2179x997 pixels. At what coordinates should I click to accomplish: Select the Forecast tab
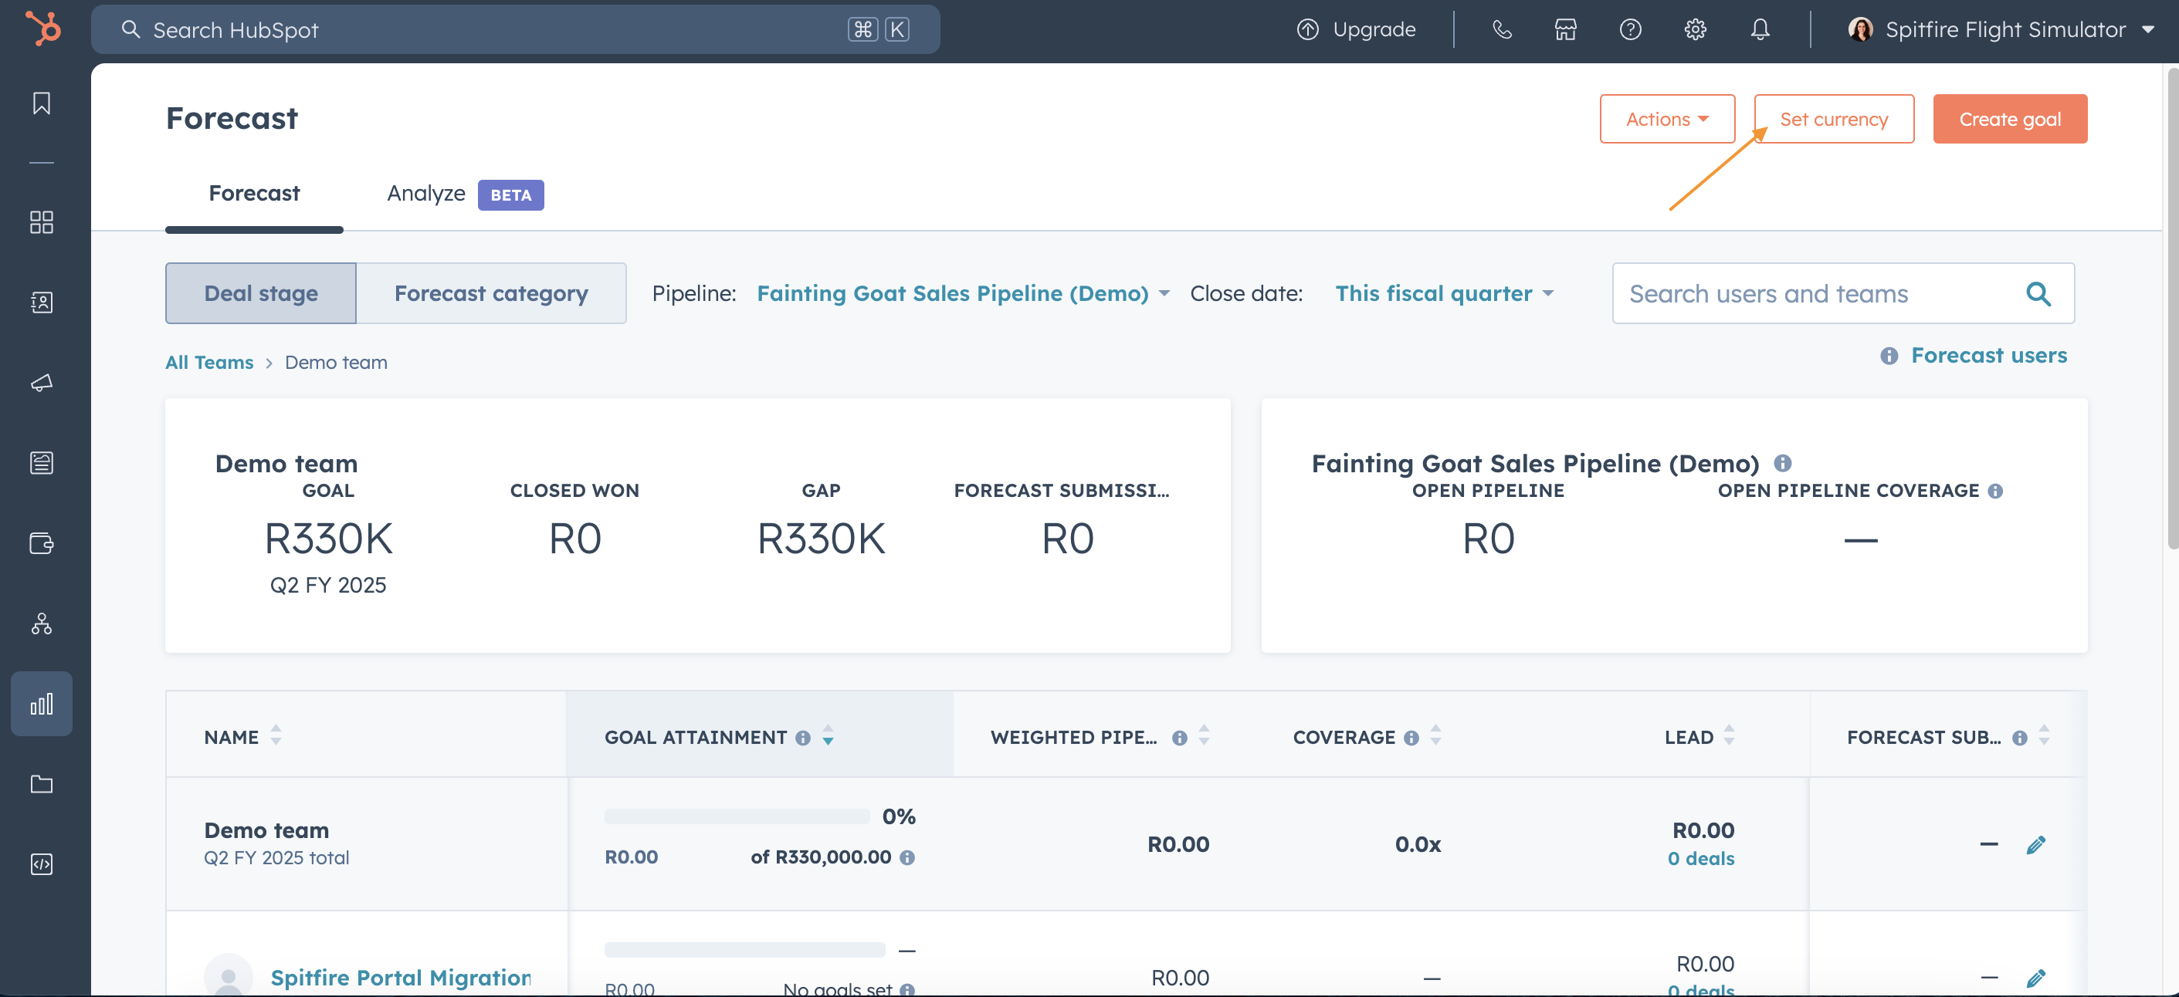click(x=254, y=194)
